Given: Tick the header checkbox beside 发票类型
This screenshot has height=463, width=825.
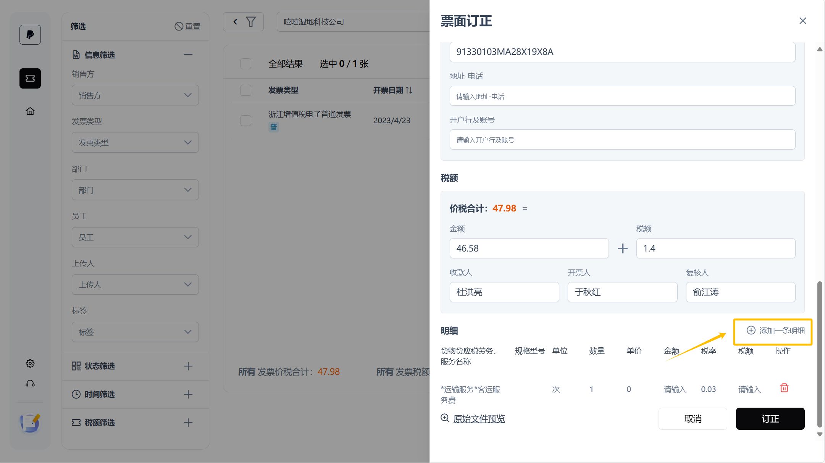Looking at the screenshot, I should (x=246, y=90).
